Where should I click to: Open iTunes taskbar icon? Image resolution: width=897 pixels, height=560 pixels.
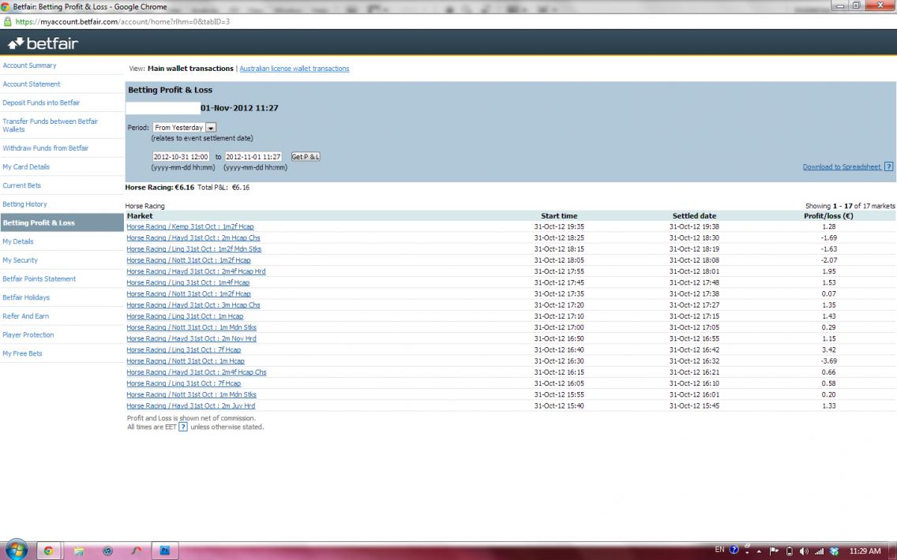coord(107,551)
